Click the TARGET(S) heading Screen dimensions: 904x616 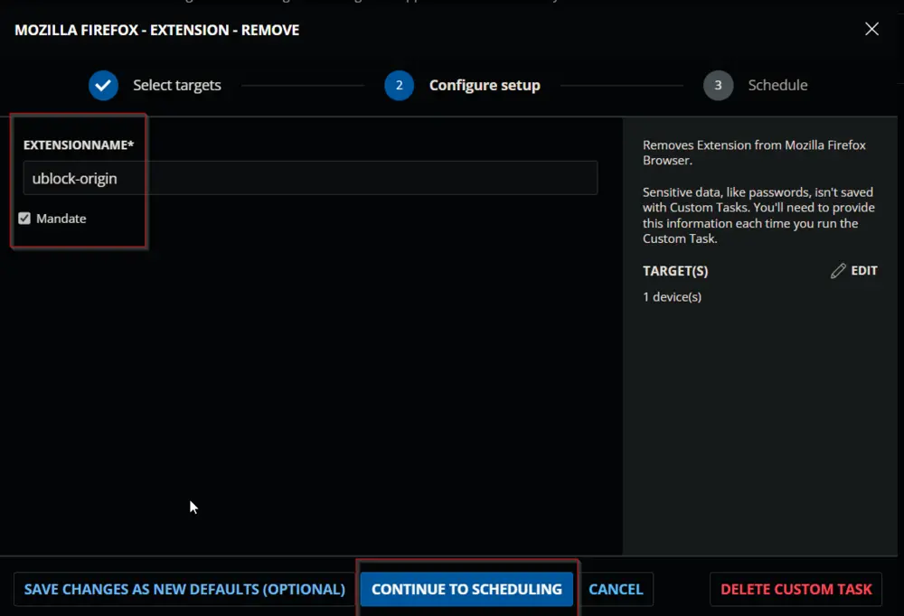pyautogui.click(x=675, y=271)
